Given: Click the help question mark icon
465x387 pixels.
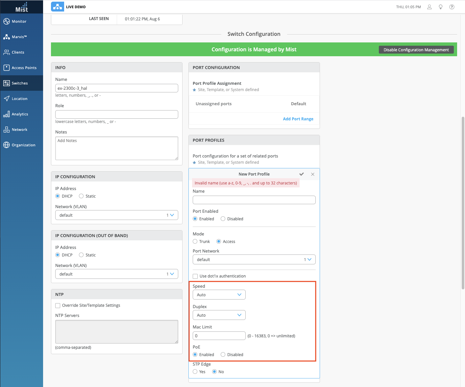Looking at the screenshot, I should click(452, 7).
